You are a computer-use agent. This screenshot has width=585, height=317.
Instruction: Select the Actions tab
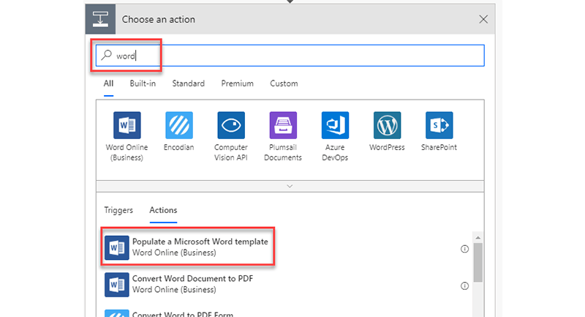tap(163, 210)
